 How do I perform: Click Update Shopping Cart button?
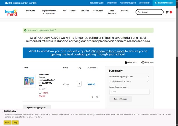(37, 107)
